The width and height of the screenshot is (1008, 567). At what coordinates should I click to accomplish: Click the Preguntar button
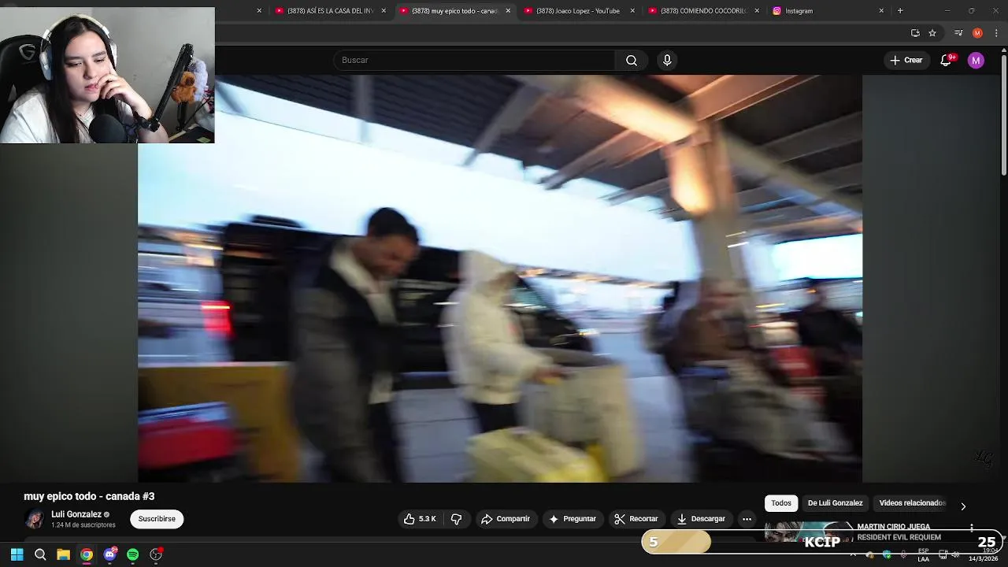click(573, 519)
